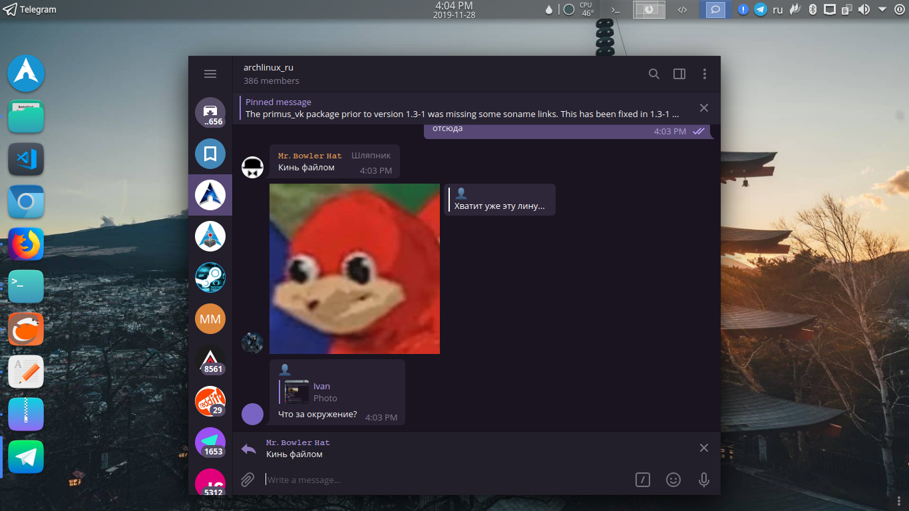Open the Saved Messages bookmark chat
Viewport: 909px width, 511px height.
[x=210, y=154]
